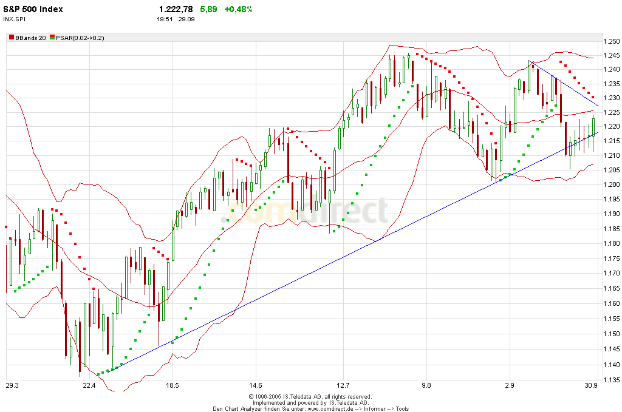Click the y-axis value 1.185

pyautogui.click(x=611, y=229)
